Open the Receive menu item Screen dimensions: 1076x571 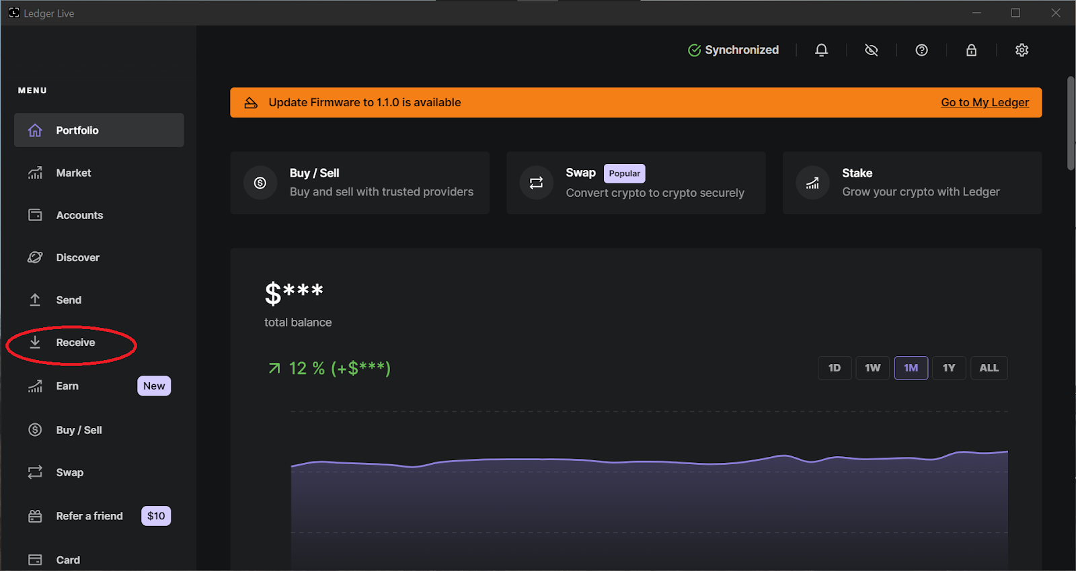pos(99,342)
